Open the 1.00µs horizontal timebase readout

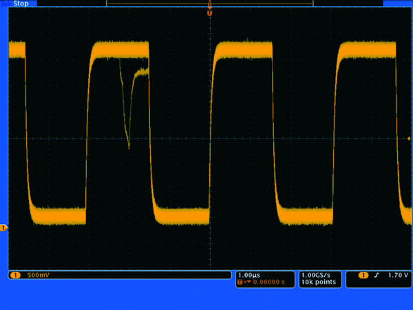point(248,274)
